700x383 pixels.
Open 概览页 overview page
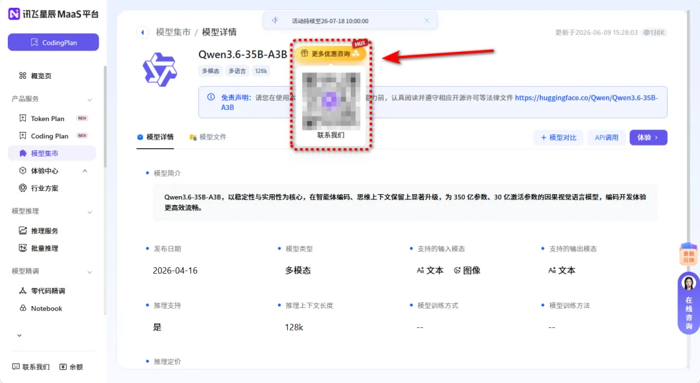pos(41,76)
